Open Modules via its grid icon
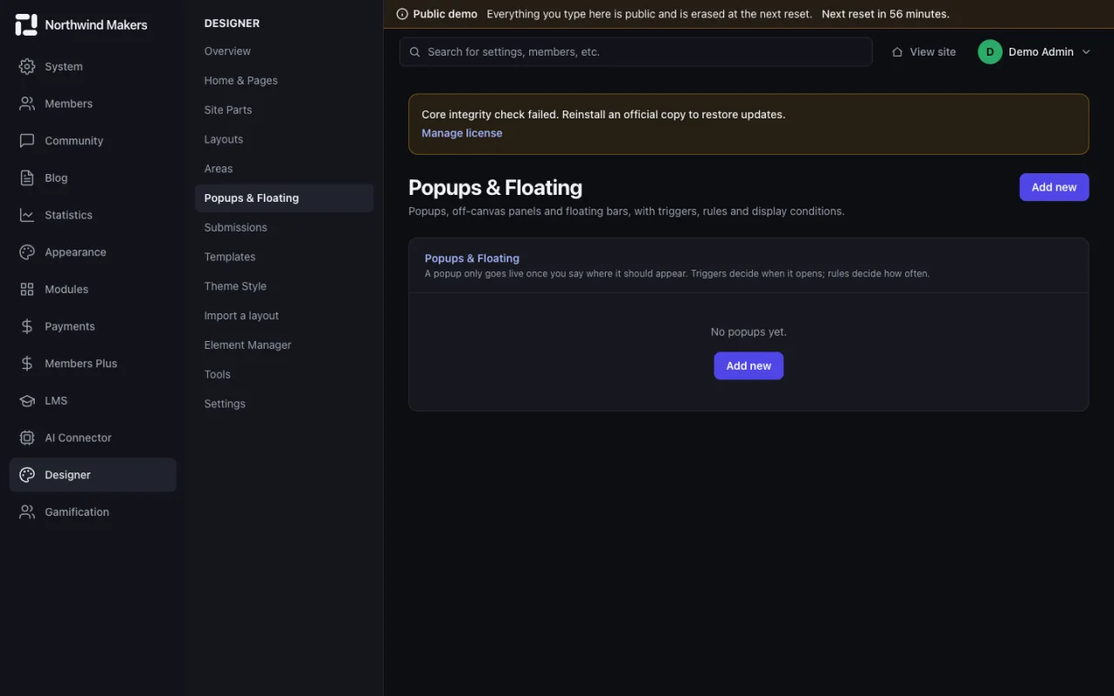Image resolution: width=1114 pixels, height=696 pixels. [x=27, y=289]
